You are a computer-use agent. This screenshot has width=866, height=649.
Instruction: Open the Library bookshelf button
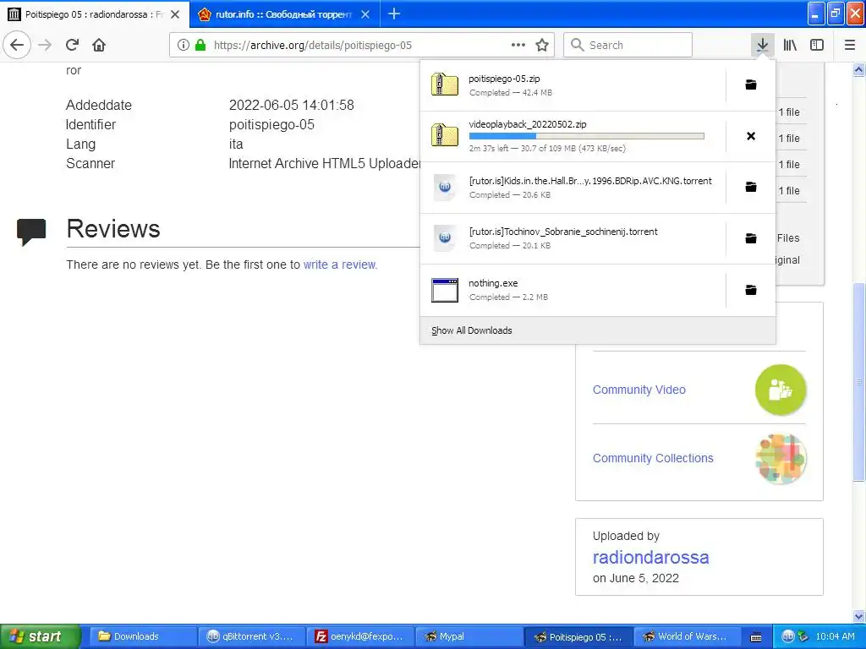[790, 45]
